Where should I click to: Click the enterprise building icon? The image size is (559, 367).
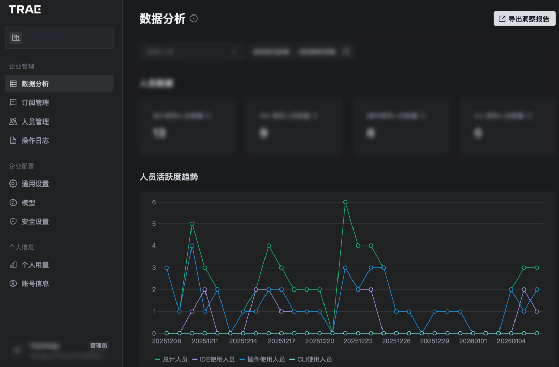[16, 38]
